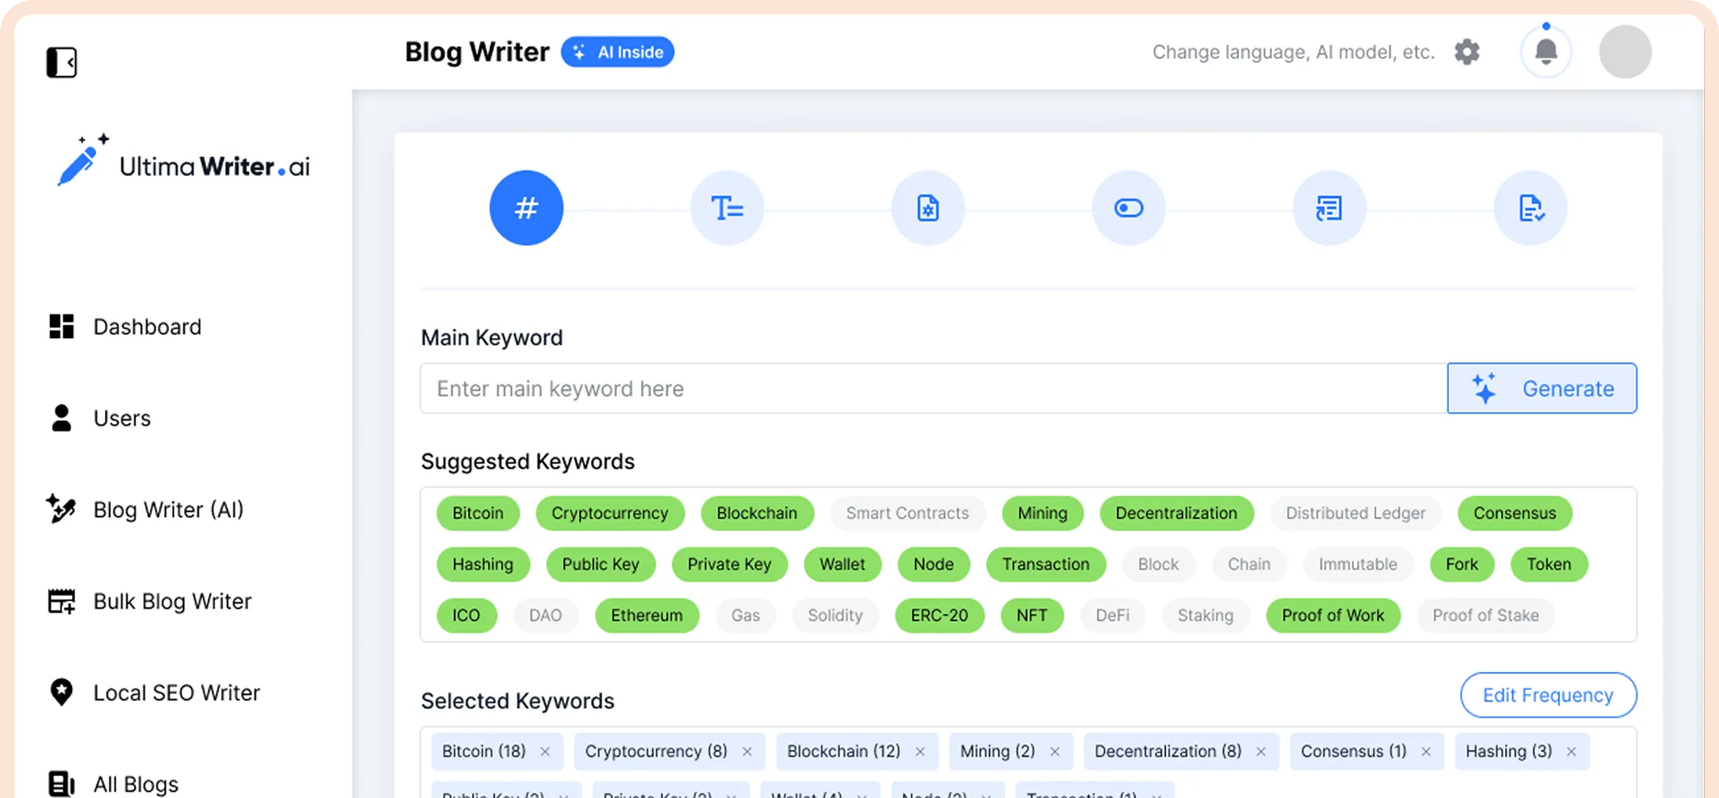Remove Bitcoin (18) from selected keywords
The image size is (1719, 798).
pyautogui.click(x=545, y=752)
